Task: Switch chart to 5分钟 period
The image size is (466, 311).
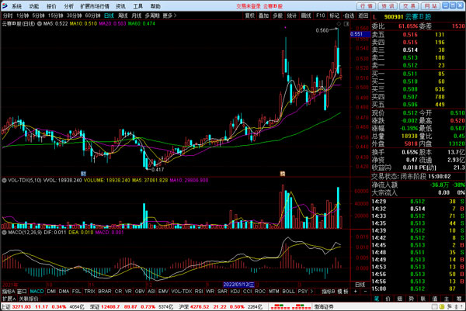Action: pos(38,16)
